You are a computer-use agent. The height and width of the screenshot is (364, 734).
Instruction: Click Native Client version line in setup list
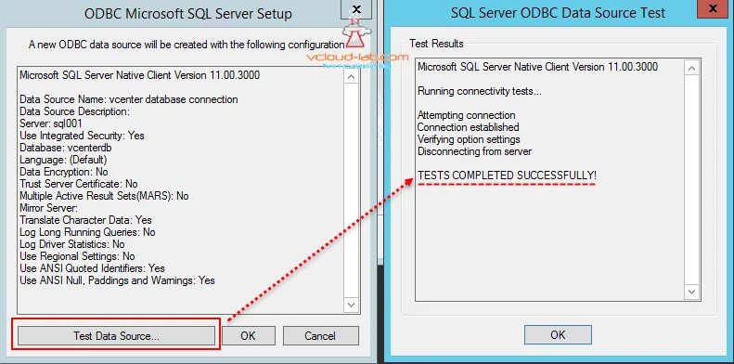point(139,75)
